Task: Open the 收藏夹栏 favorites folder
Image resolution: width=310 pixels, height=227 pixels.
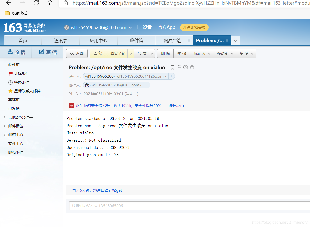Action: pos(16,13)
